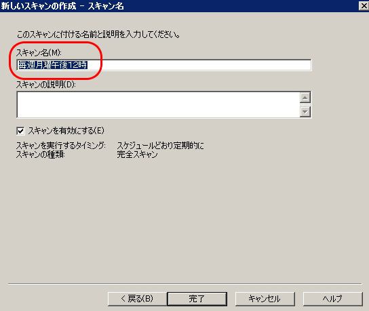The image size is (369, 311).
Task: Open help with the ヘルプ button
Action: click(332, 299)
